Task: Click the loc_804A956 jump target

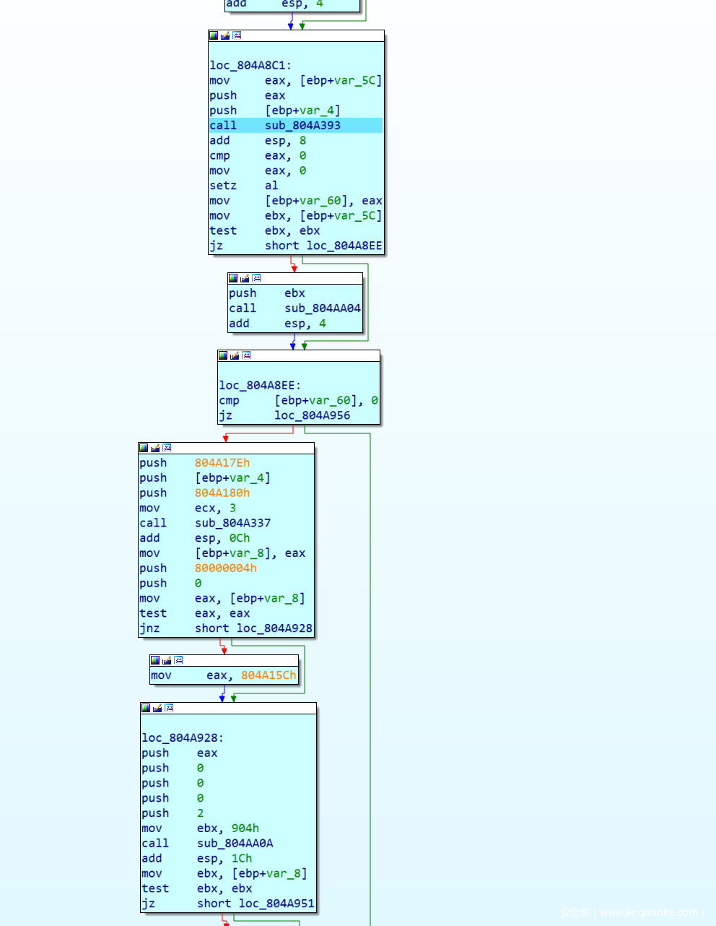Action: [x=312, y=415]
